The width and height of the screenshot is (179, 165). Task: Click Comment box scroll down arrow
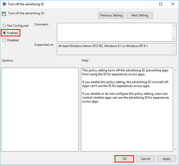click(174, 39)
